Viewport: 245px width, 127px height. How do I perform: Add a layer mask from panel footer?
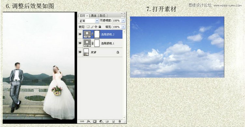[95, 121]
